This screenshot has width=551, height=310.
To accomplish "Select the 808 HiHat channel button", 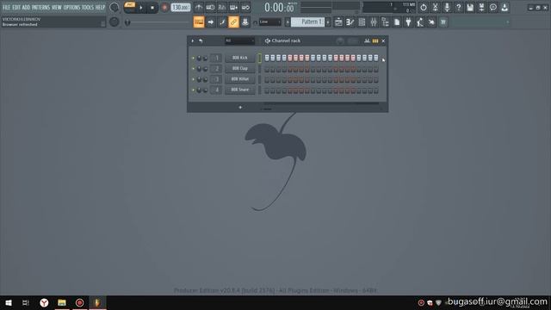I will [240, 79].
